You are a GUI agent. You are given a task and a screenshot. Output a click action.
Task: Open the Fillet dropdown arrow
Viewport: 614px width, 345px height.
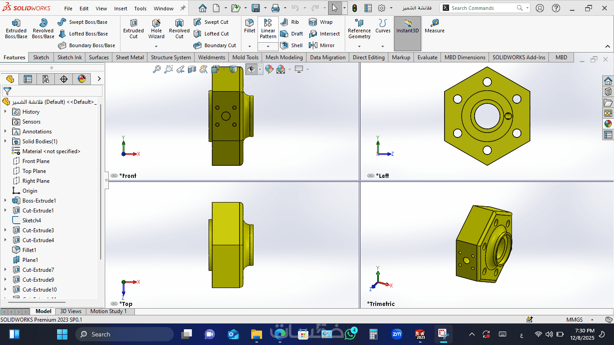(249, 46)
